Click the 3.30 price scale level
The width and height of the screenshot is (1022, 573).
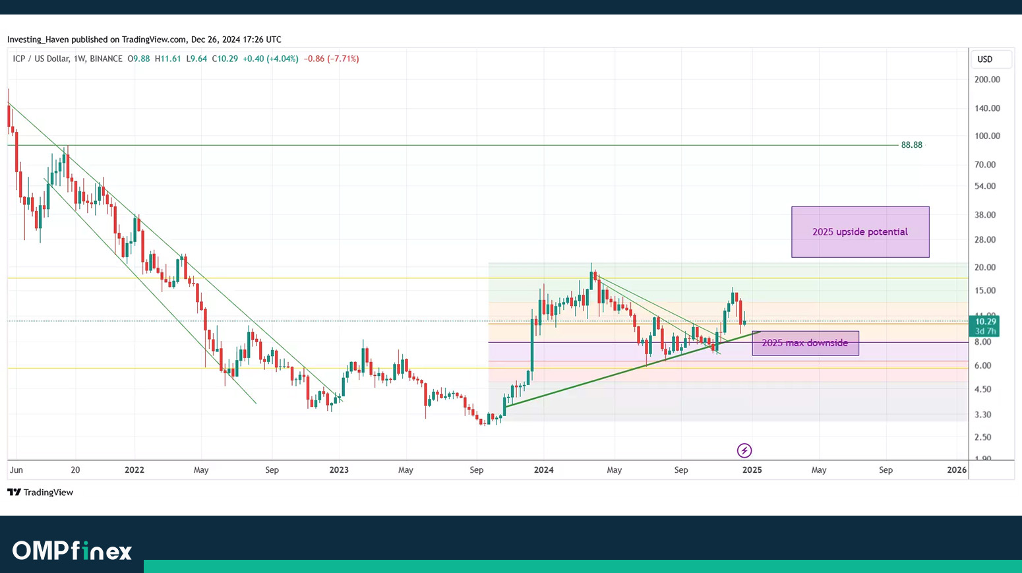983,415
